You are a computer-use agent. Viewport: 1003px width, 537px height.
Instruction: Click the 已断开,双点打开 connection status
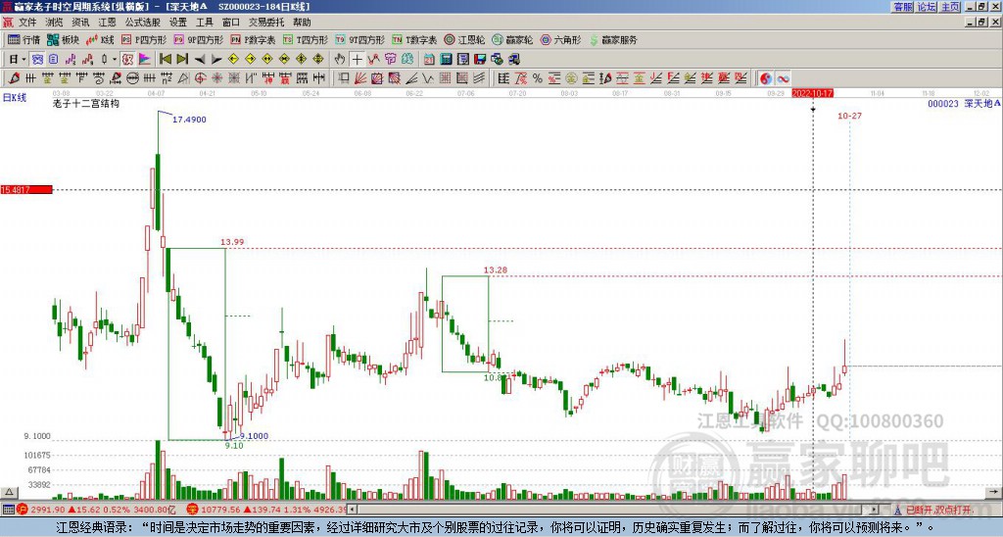pyautogui.click(x=937, y=511)
